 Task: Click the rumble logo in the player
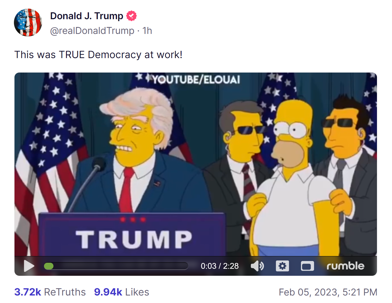345,266
